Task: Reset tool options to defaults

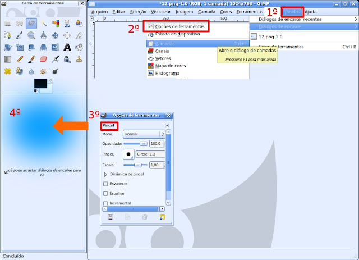Action: click(162, 217)
